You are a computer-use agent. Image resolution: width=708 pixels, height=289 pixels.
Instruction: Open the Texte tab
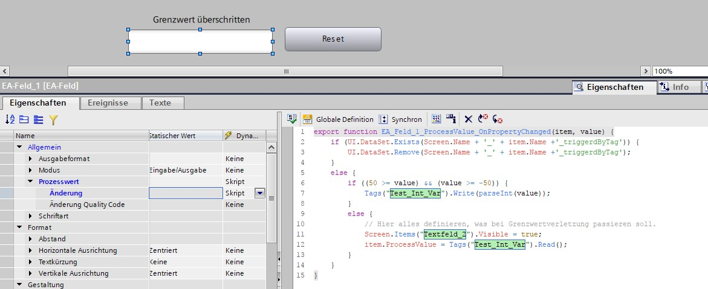pos(160,103)
